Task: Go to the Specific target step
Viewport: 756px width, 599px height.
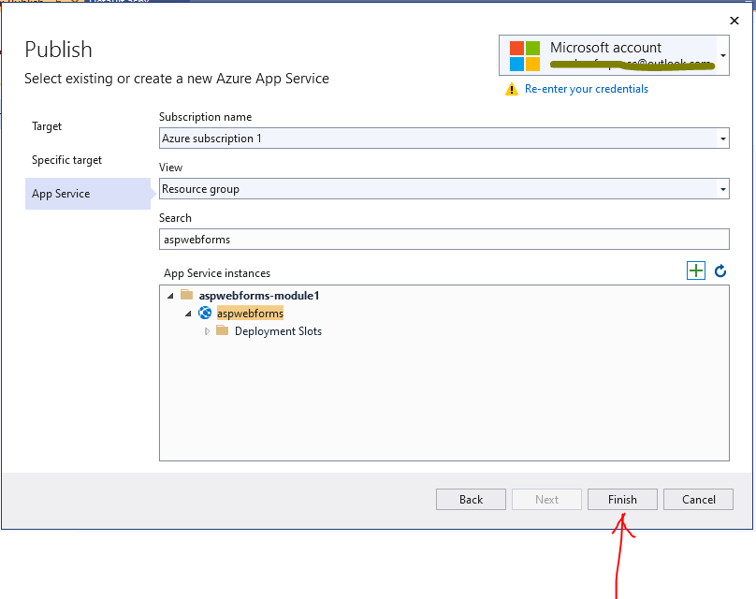Action: click(66, 160)
